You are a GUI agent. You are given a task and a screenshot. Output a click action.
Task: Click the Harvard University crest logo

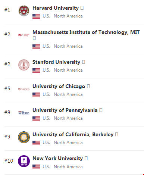click(x=24, y=11)
